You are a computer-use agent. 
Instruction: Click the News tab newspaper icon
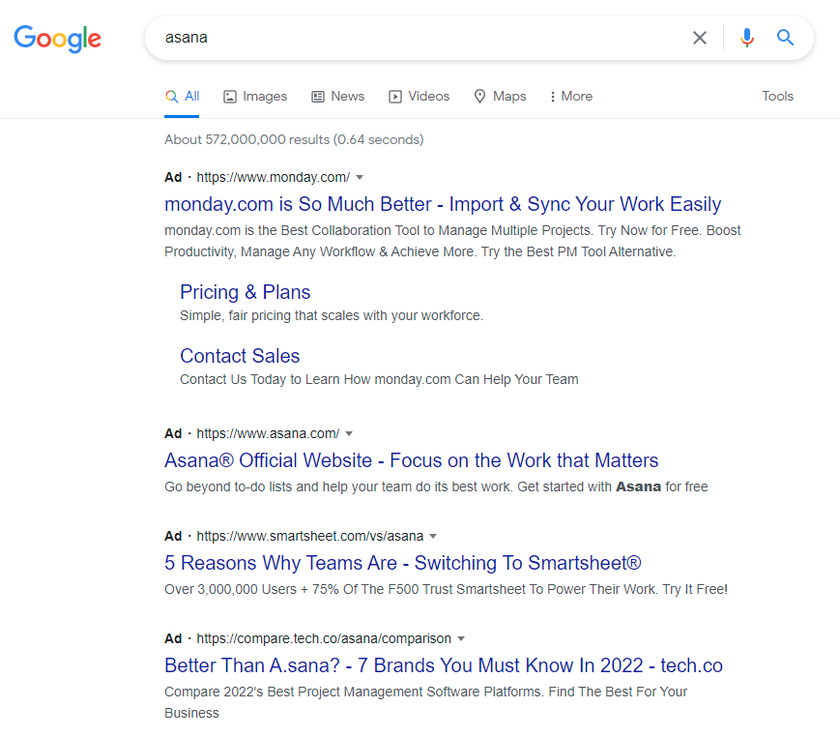tap(318, 97)
